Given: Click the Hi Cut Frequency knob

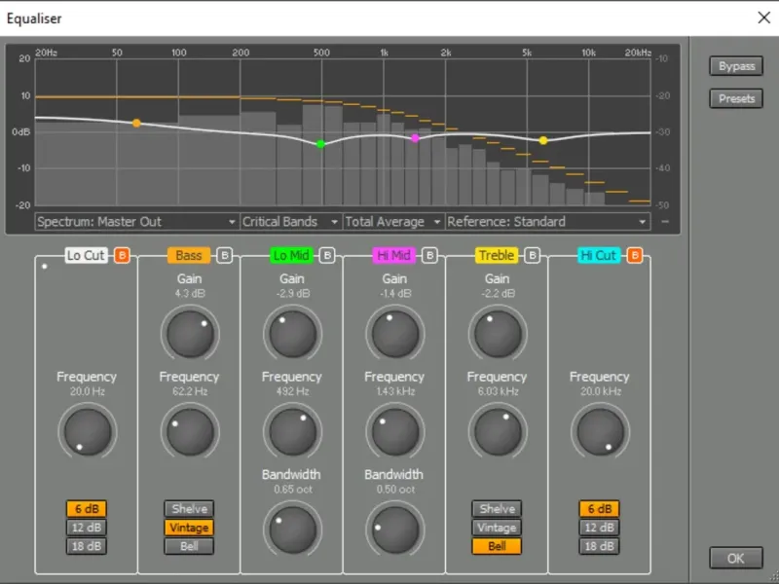Looking at the screenshot, I should click(600, 431).
